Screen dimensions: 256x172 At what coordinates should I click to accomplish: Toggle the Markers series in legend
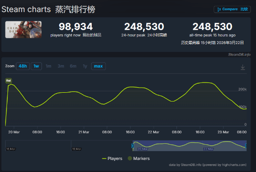click(139, 159)
